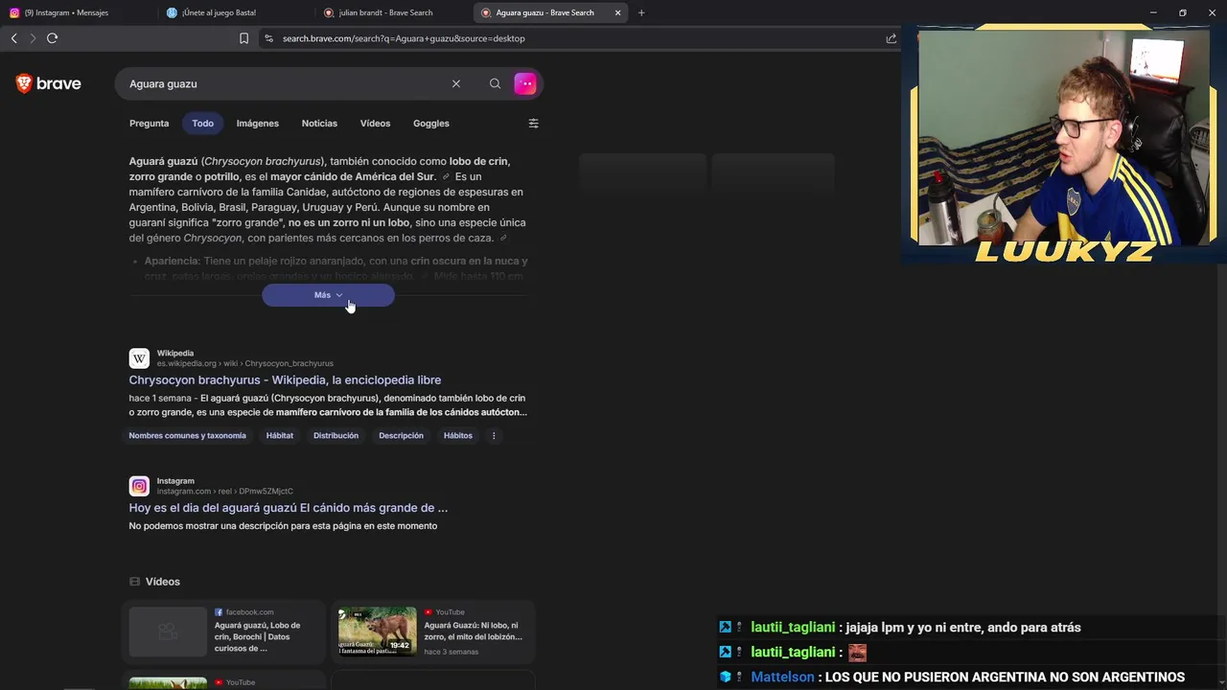Jump to Hábitos section link

[458, 436]
